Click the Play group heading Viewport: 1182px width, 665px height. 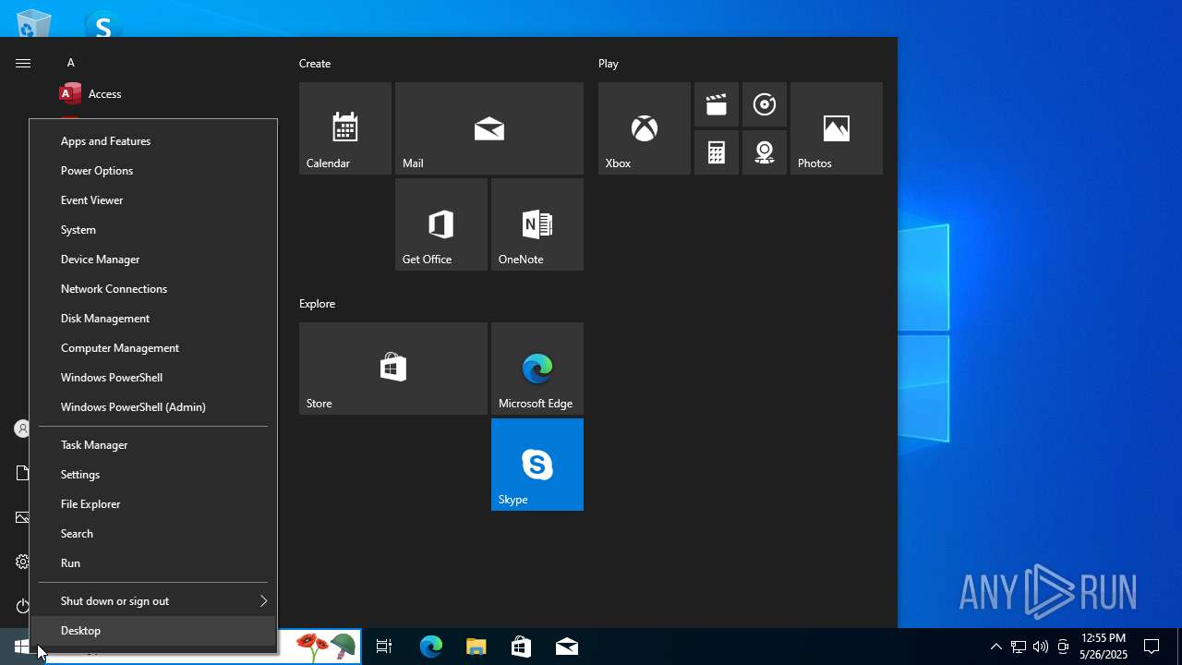click(609, 64)
